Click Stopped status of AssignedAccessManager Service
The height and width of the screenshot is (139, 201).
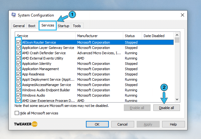(x=131, y=85)
